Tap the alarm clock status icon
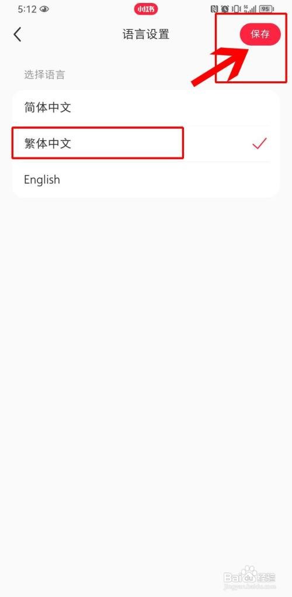292x597 pixels. coord(225,9)
